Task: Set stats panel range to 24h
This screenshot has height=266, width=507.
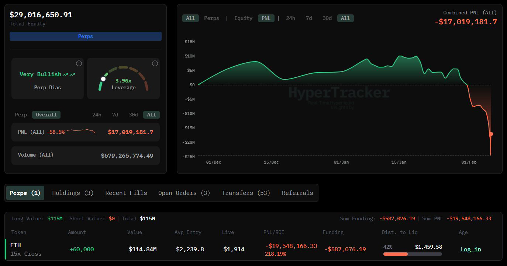Action: pyautogui.click(x=97, y=115)
